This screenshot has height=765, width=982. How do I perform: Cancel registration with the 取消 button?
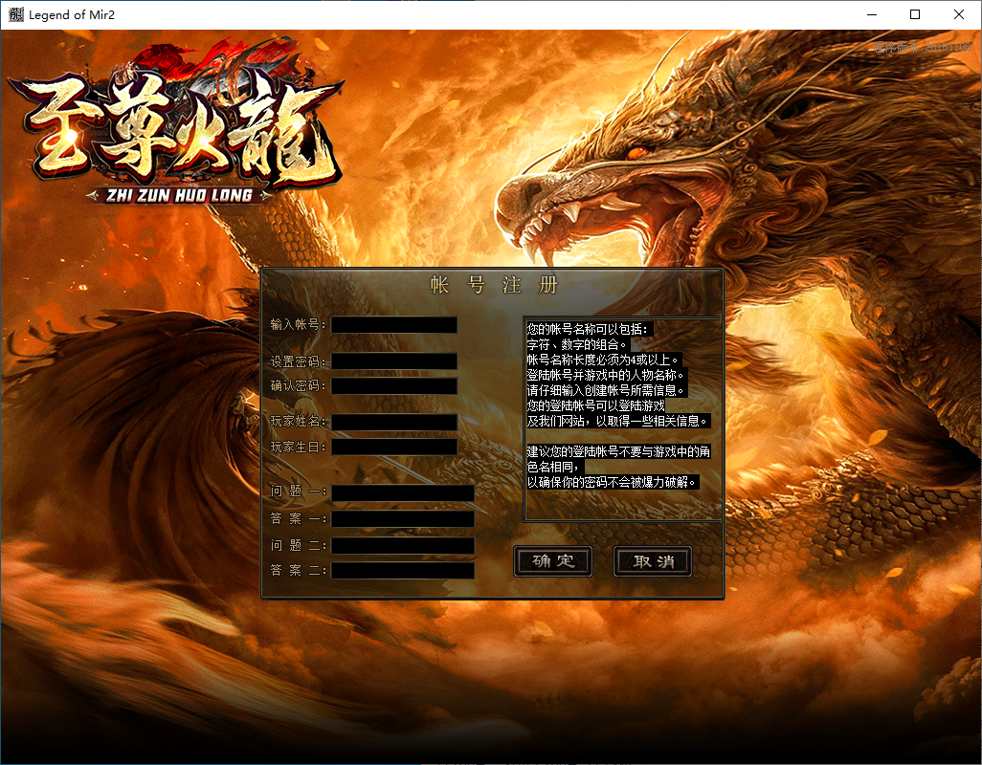[653, 561]
